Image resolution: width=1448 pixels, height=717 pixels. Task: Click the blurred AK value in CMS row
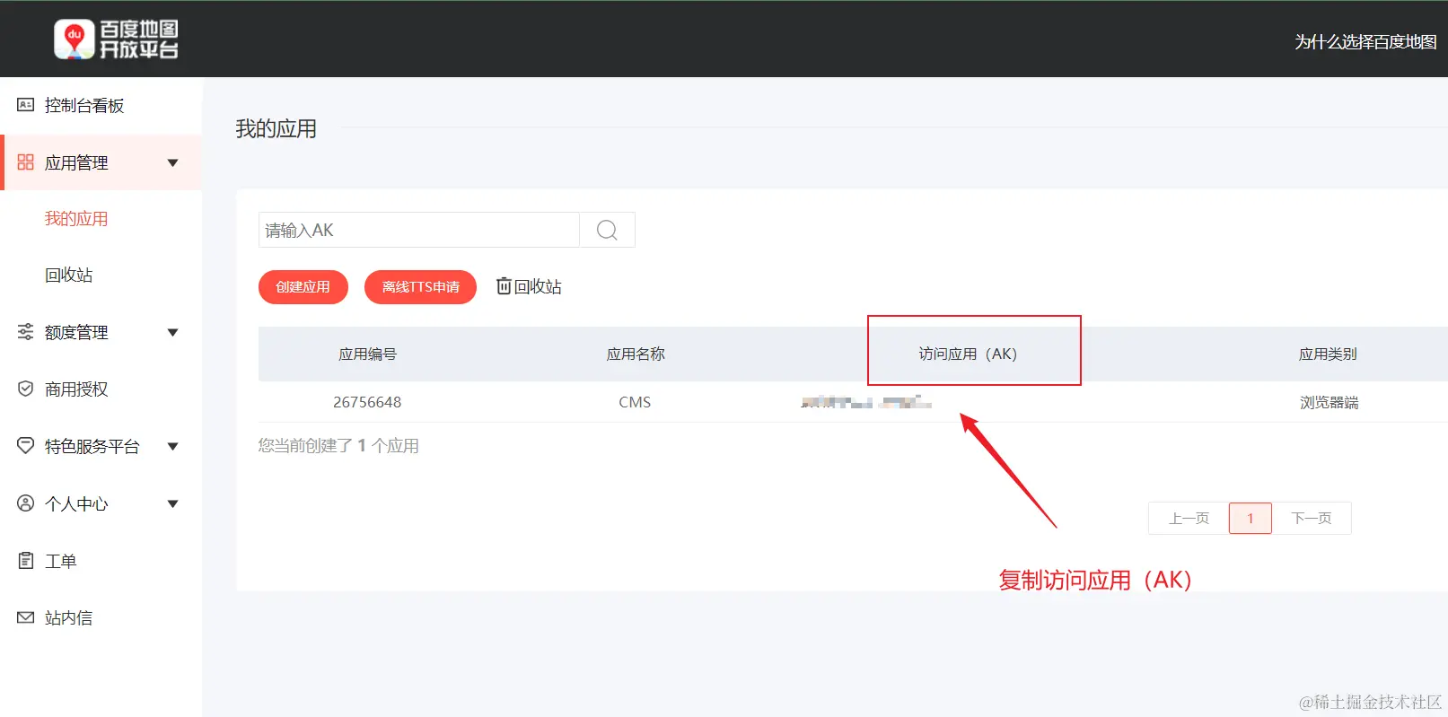coord(866,402)
